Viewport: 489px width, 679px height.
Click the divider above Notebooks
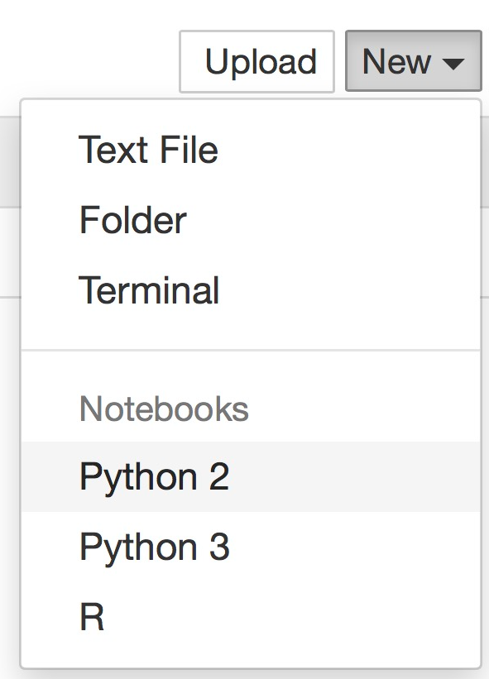tap(251, 350)
